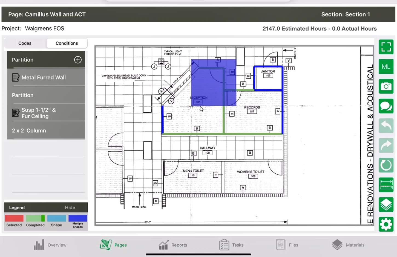
Task: Open the comments chat bubble icon
Action: point(386,106)
